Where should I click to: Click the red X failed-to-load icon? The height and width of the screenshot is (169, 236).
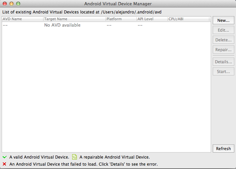[4, 164]
